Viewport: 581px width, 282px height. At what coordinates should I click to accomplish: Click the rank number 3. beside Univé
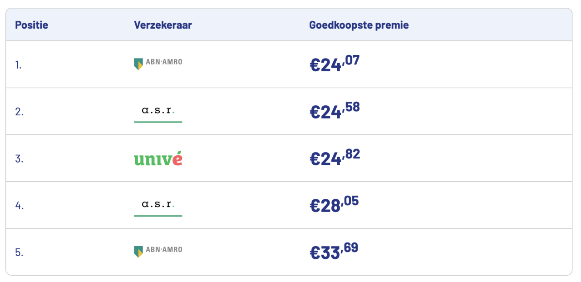[19, 159]
